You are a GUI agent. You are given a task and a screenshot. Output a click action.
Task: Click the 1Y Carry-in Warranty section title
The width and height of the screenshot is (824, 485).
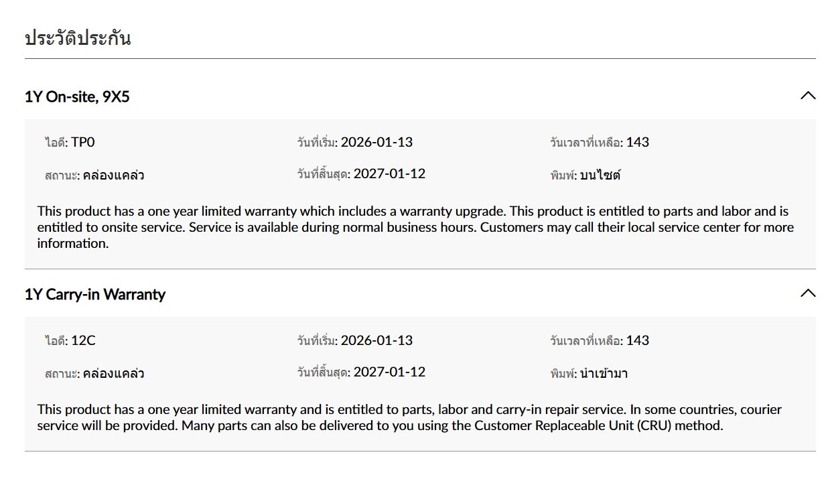pyautogui.click(x=95, y=294)
